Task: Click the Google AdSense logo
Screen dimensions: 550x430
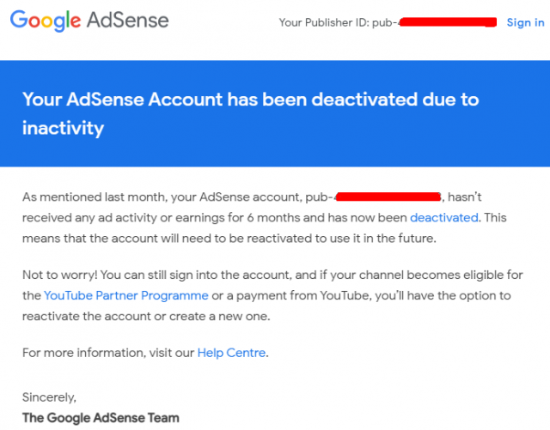Action: click(89, 21)
